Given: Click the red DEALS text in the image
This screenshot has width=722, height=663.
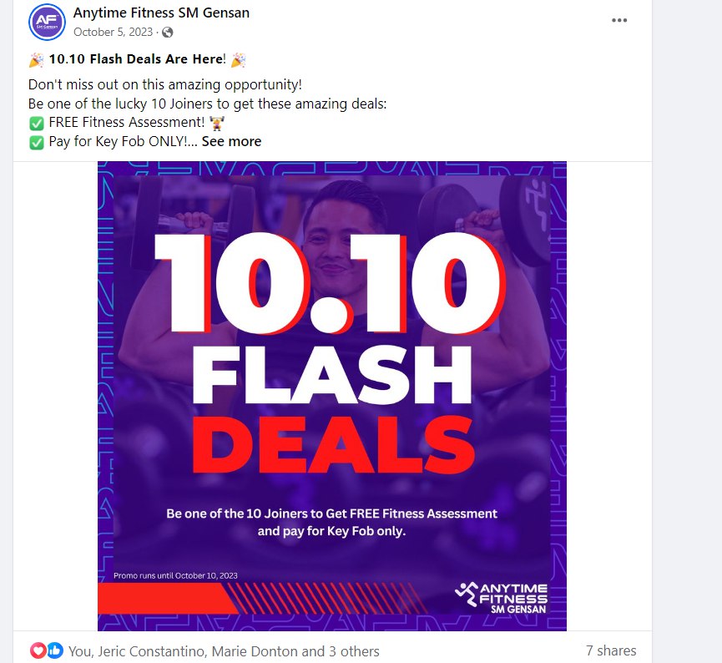Looking at the screenshot, I should pos(333,445).
